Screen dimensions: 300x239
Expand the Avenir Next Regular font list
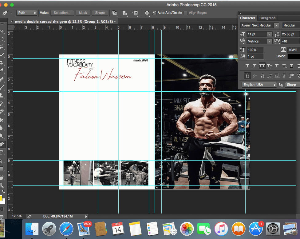(x=277, y=25)
